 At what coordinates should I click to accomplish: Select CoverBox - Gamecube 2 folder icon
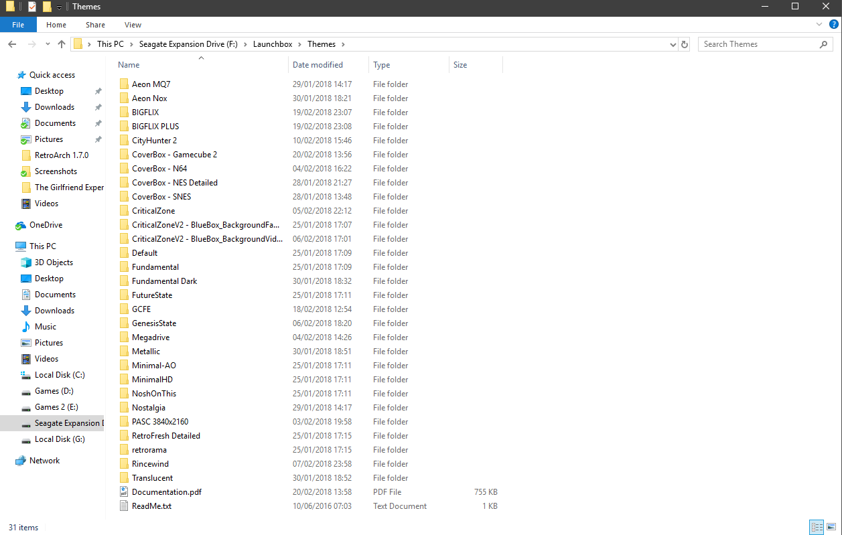[x=123, y=155]
